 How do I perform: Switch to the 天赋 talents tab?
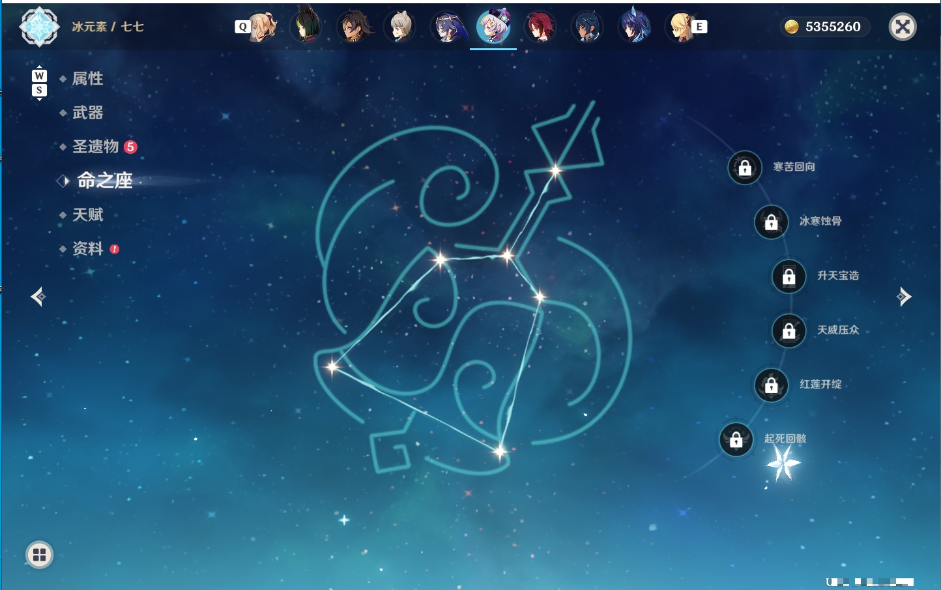tap(87, 214)
